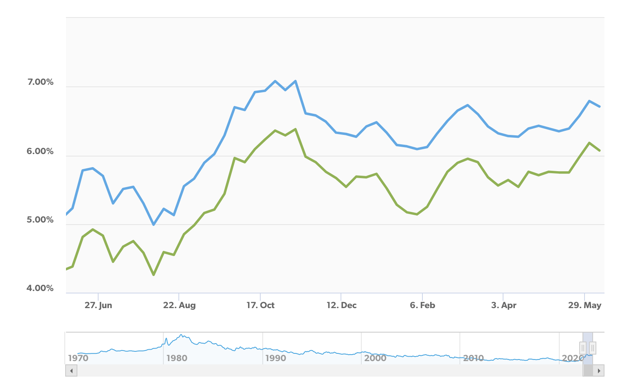Screen dimensions: 633x388
Task: Select the 6. Feb x-axis label
Action: click(x=422, y=305)
